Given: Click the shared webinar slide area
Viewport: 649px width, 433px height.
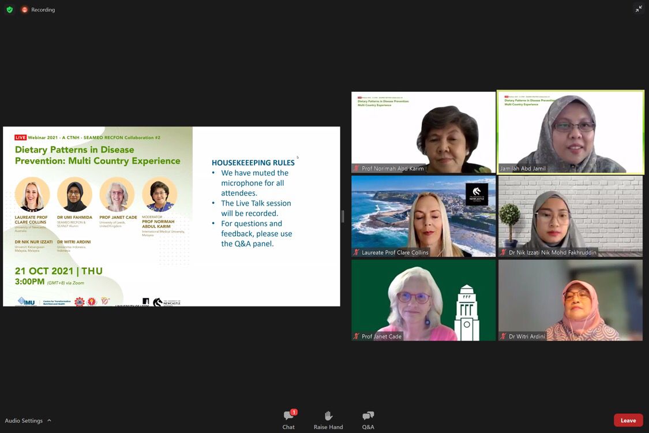Looking at the screenshot, I should 171,216.
